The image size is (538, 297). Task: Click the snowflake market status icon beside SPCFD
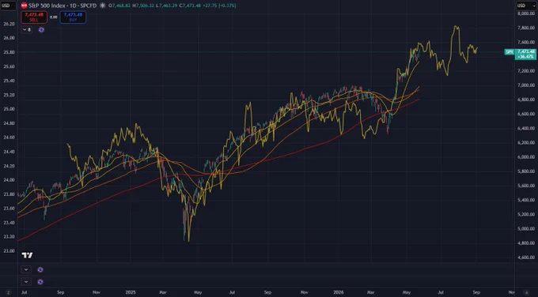pyautogui.click(x=102, y=6)
